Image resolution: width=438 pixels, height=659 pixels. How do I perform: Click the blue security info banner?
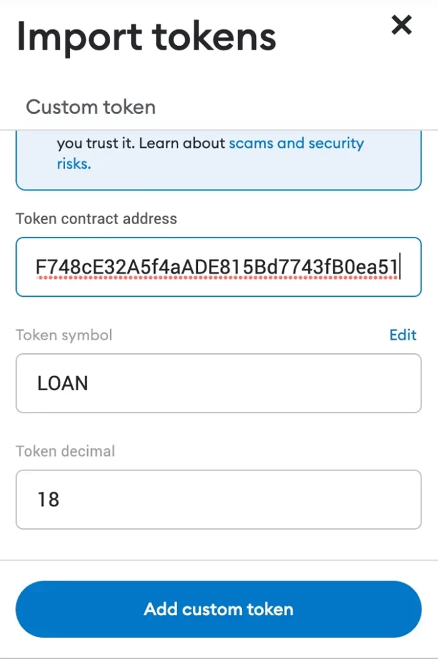pos(218,160)
